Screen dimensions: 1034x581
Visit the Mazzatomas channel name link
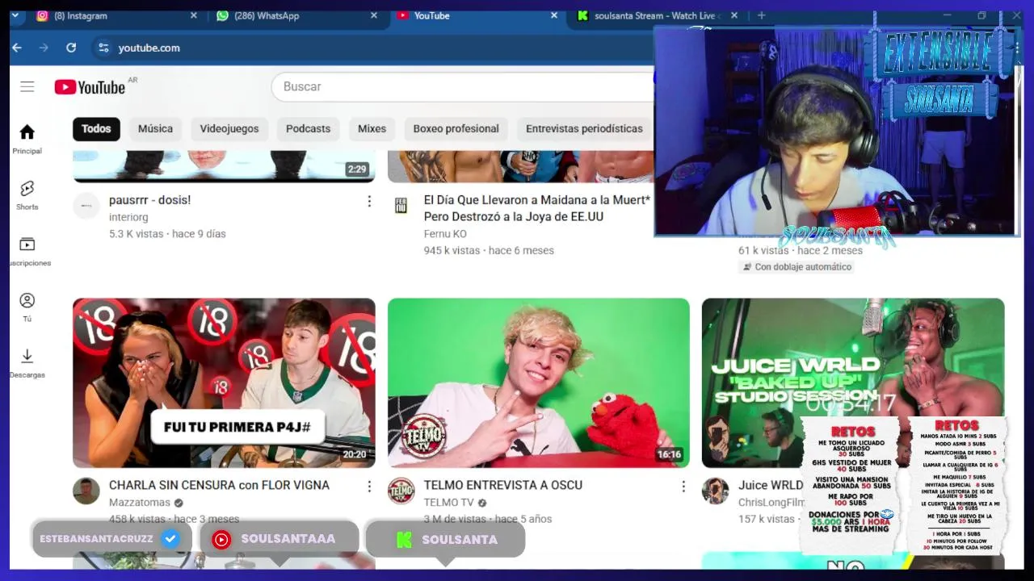click(140, 502)
